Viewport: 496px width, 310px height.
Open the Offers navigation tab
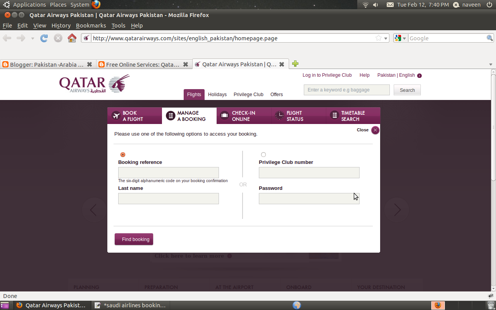pyautogui.click(x=277, y=95)
